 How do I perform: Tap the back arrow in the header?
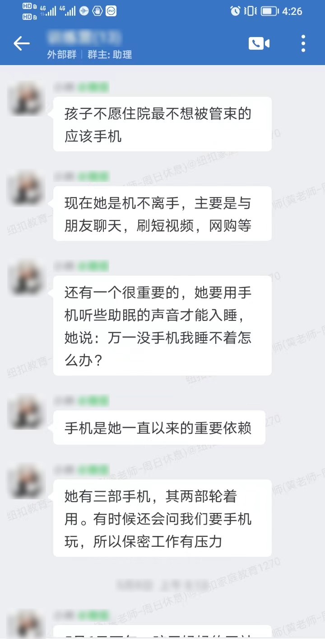click(x=21, y=44)
